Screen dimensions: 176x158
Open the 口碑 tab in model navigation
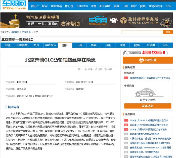click(x=79, y=45)
